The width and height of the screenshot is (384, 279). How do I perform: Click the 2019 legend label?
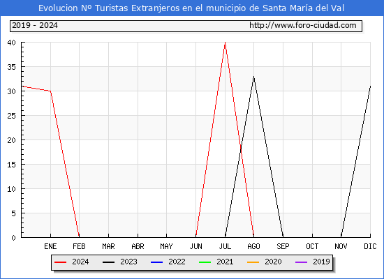[321, 262]
